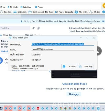Open the Proxy menu

click(x=39, y=7)
